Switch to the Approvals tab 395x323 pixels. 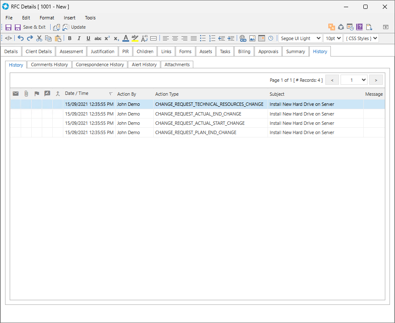(268, 51)
